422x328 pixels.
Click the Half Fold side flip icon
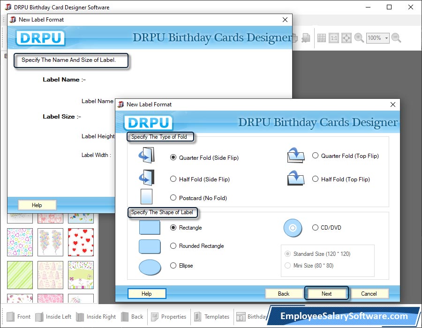tap(147, 178)
